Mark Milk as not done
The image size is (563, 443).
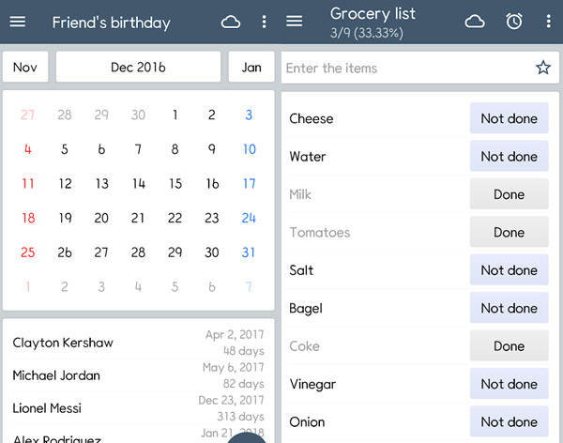(509, 194)
